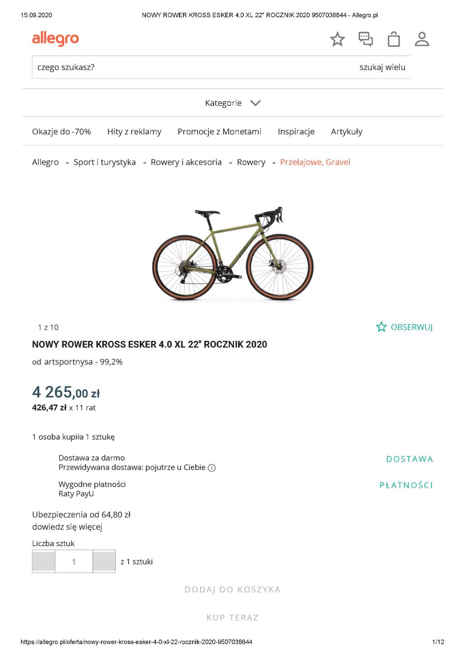Open the szukaj wielu option
This screenshot has width=465, height=657.
tap(382, 67)
